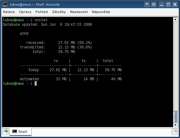The height and width of the screenshot is (138, 180).
Task: Close current tab using bottom-right icon
Action: pyautogui.click(x=175, y=132)
